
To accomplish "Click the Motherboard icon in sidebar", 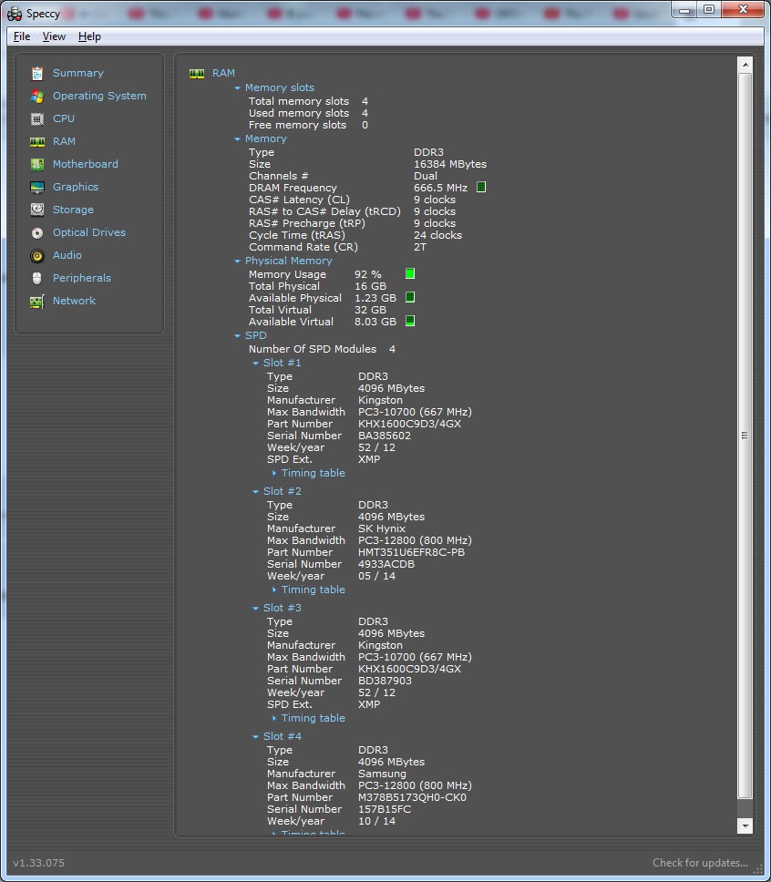I will click(x=37, y=164).
